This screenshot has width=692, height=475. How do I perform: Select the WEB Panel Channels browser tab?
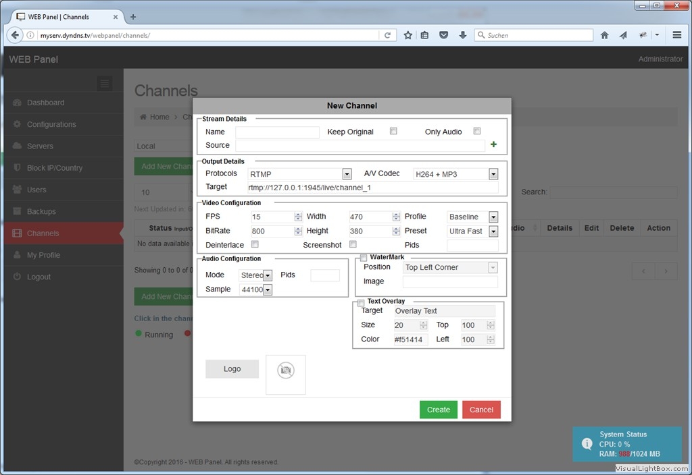(x=64, y=17)
